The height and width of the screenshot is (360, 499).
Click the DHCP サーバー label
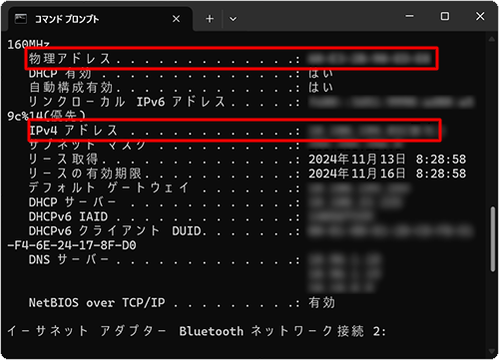72,202
